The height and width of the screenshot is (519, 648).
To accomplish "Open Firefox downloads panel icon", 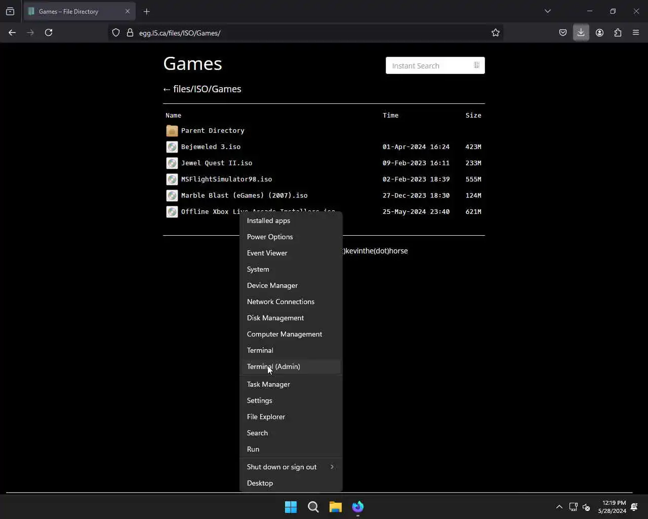I will click(581, 32).
